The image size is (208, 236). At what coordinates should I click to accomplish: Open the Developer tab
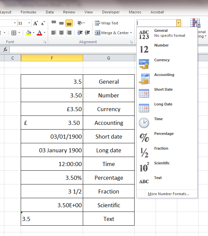pos(111,12)
